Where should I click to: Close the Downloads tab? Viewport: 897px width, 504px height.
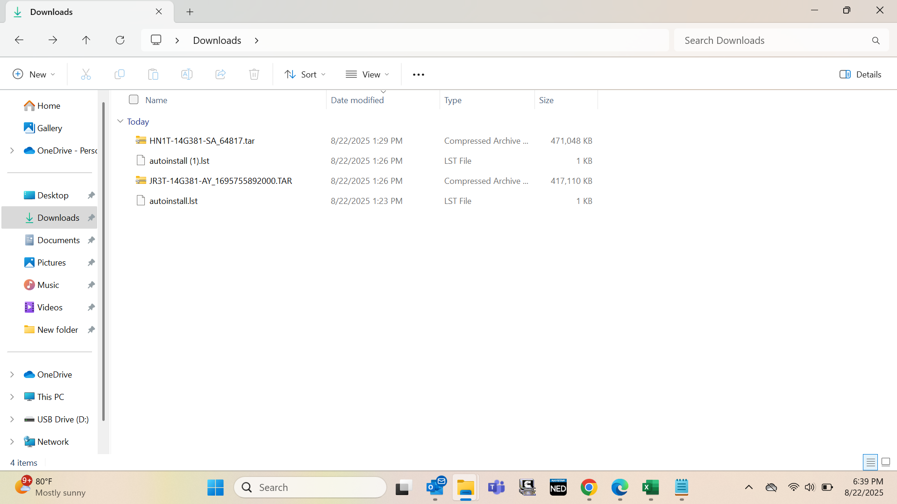(159, 12)
